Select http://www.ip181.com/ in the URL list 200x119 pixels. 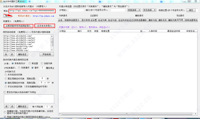(15, 49)
